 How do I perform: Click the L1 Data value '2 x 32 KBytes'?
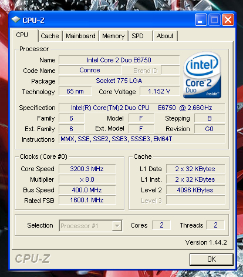coord(195,169)
